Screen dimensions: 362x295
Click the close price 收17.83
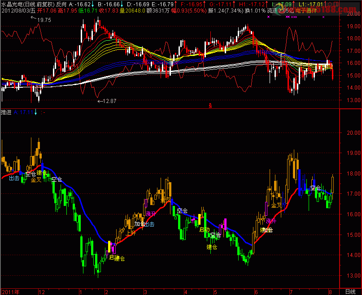coord(109,10)
